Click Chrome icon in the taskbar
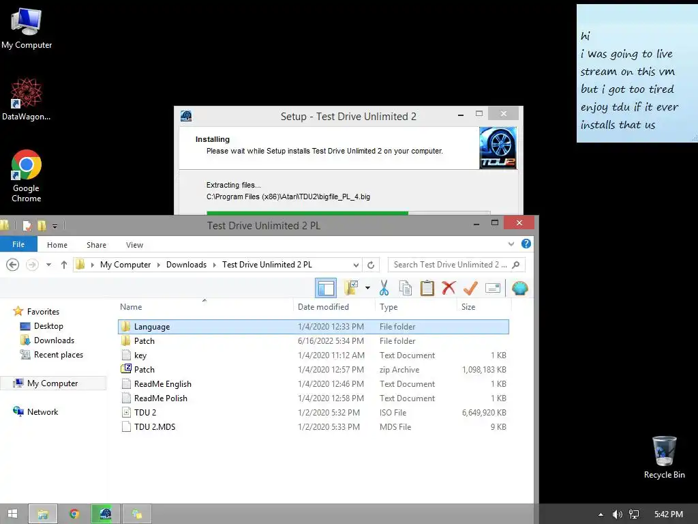The image size is (698, 524). [74, 514]
